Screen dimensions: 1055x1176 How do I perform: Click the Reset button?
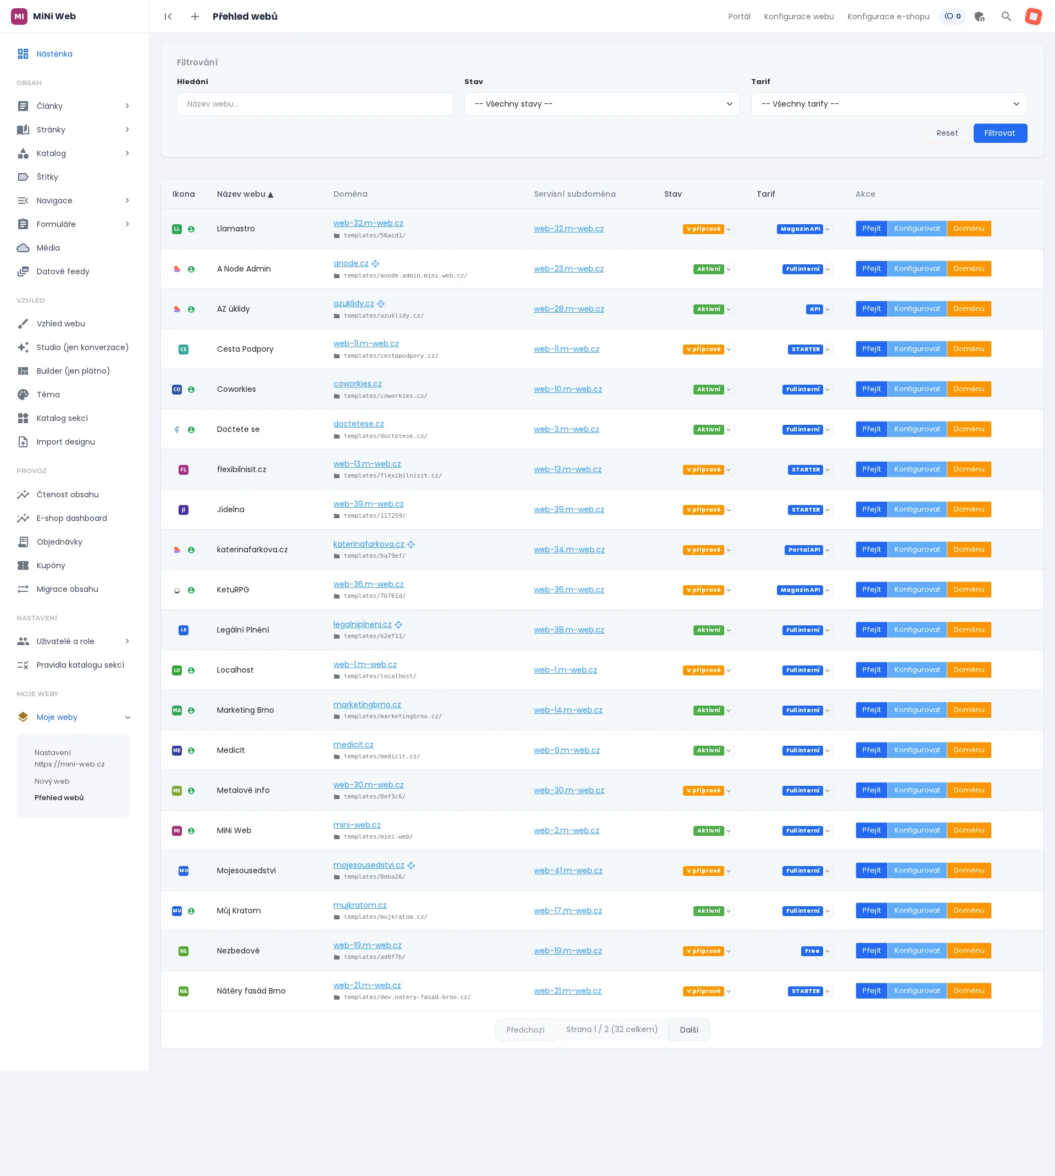(x=947, y=134)
